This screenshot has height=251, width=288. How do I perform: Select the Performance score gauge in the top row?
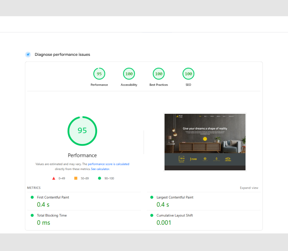pyautogui.click(x=99, y=74)
